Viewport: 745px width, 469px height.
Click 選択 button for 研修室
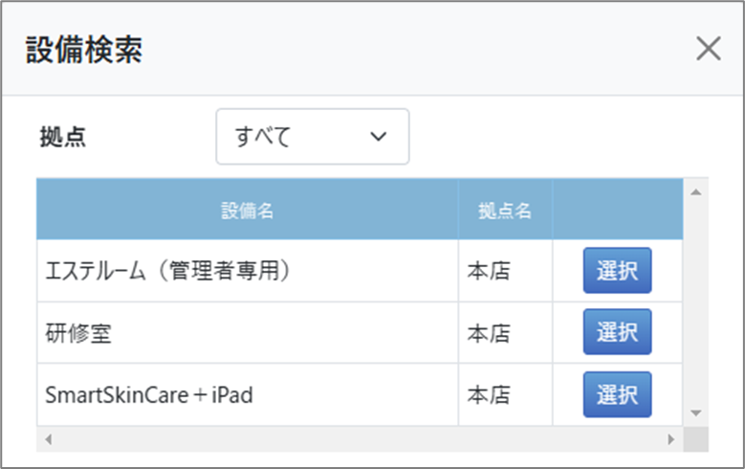(617, 332)
